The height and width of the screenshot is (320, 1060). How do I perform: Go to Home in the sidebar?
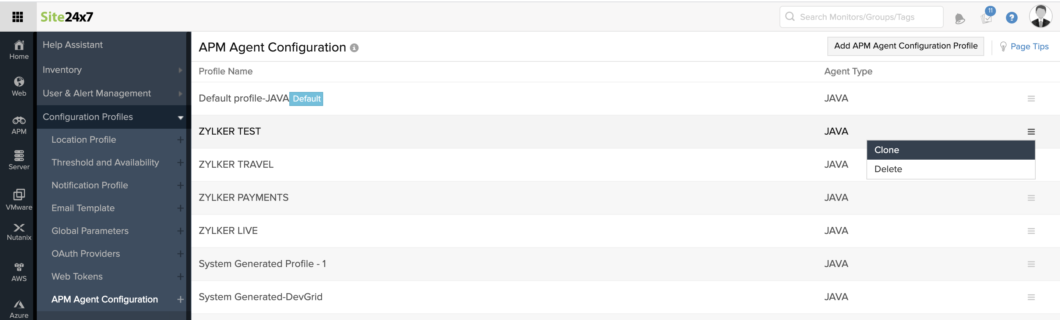point(19,50)
